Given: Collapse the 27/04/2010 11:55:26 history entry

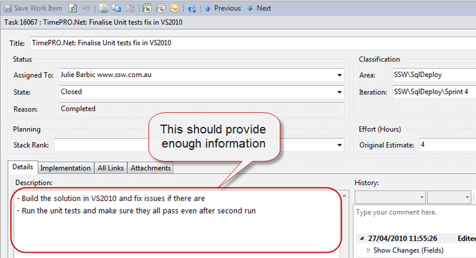Looking at the screenshot, I should (x=362, y=238).
